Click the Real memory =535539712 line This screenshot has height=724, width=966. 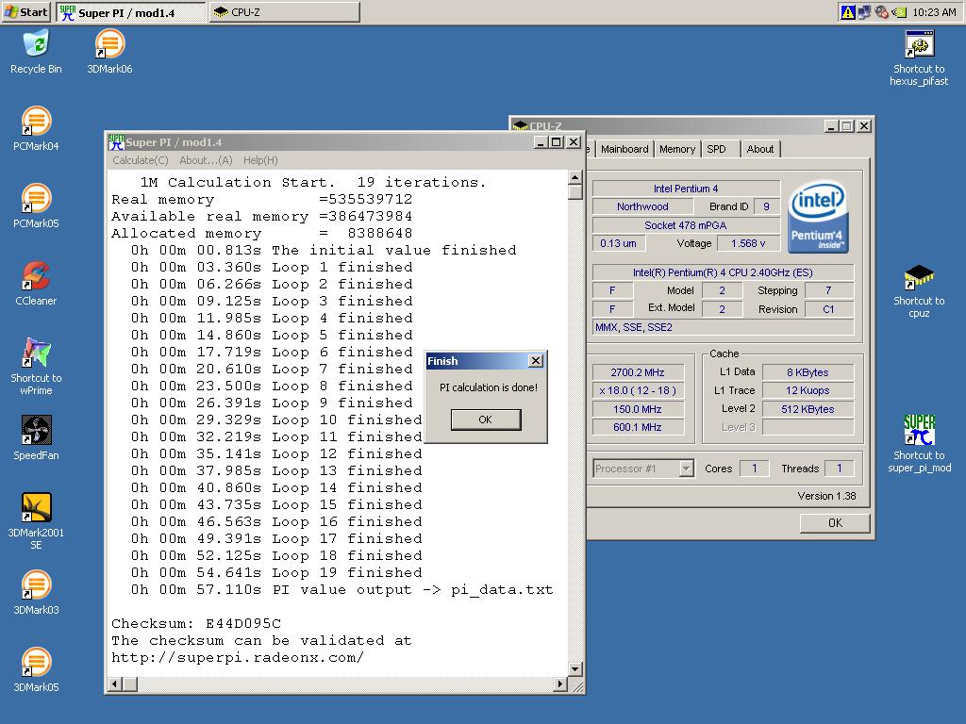coord(262,200)
